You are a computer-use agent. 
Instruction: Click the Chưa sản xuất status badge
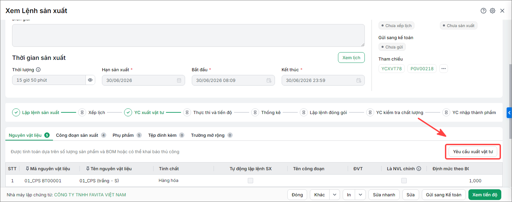(458, 25)
